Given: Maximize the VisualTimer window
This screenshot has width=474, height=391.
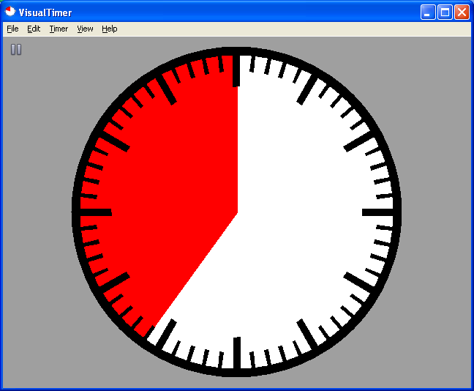Looking at the screenshot, I should coord(445,12).
